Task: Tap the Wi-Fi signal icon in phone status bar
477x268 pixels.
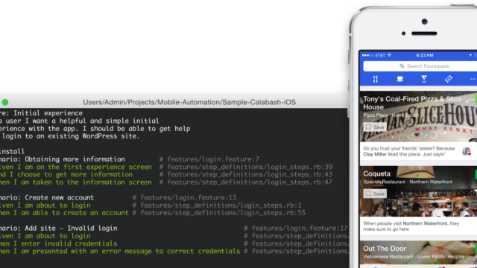Action: point(389,55)
